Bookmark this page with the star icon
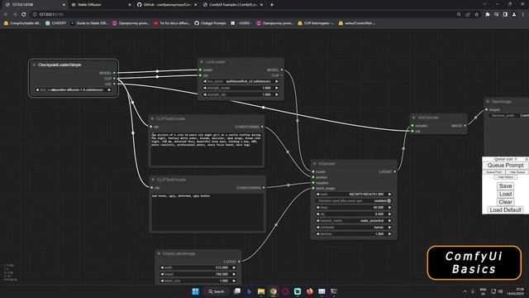Screen dimensions: 529x298 477,15
